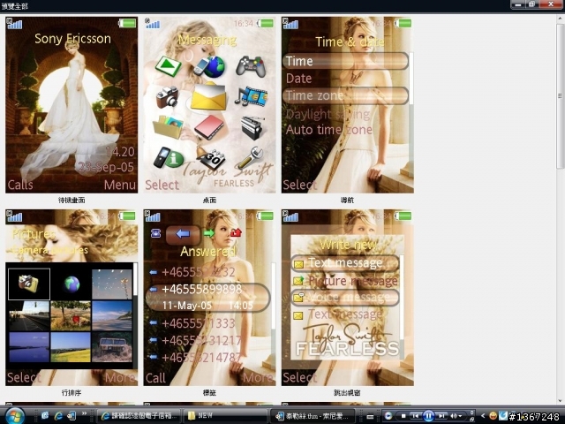Select the camera icon in Messaging menu

pos(167,97)
